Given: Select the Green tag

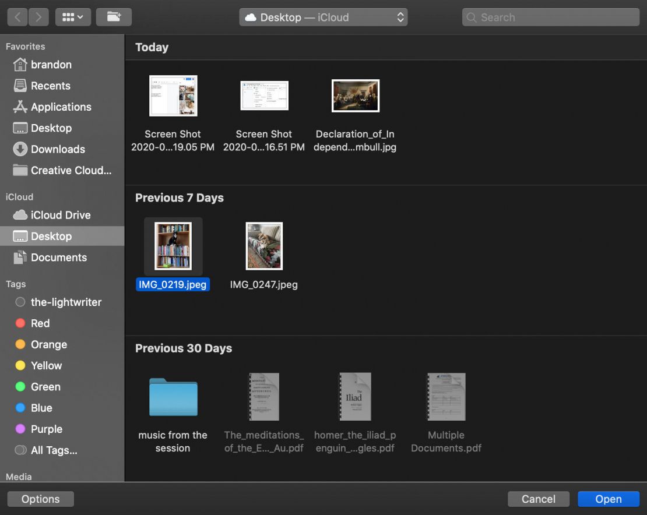Looking at the screenshot, I should 44,387.
